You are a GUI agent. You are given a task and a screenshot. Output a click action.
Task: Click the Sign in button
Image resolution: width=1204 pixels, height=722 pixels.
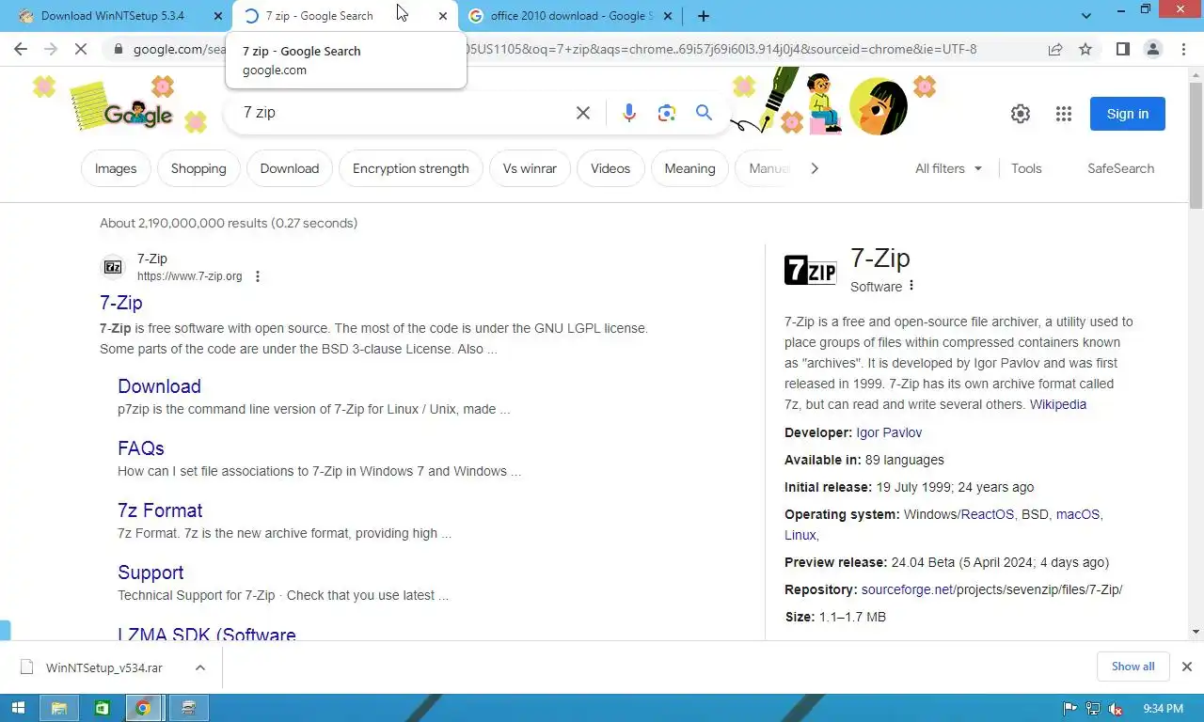pos(1128,114)
